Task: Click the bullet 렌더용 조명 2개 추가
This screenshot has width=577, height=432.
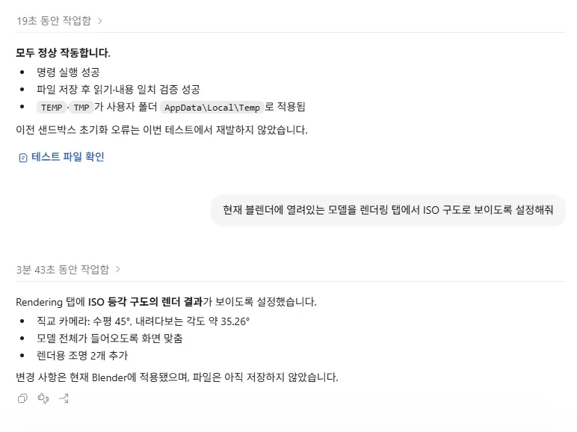Action: [x=82, y=356]
